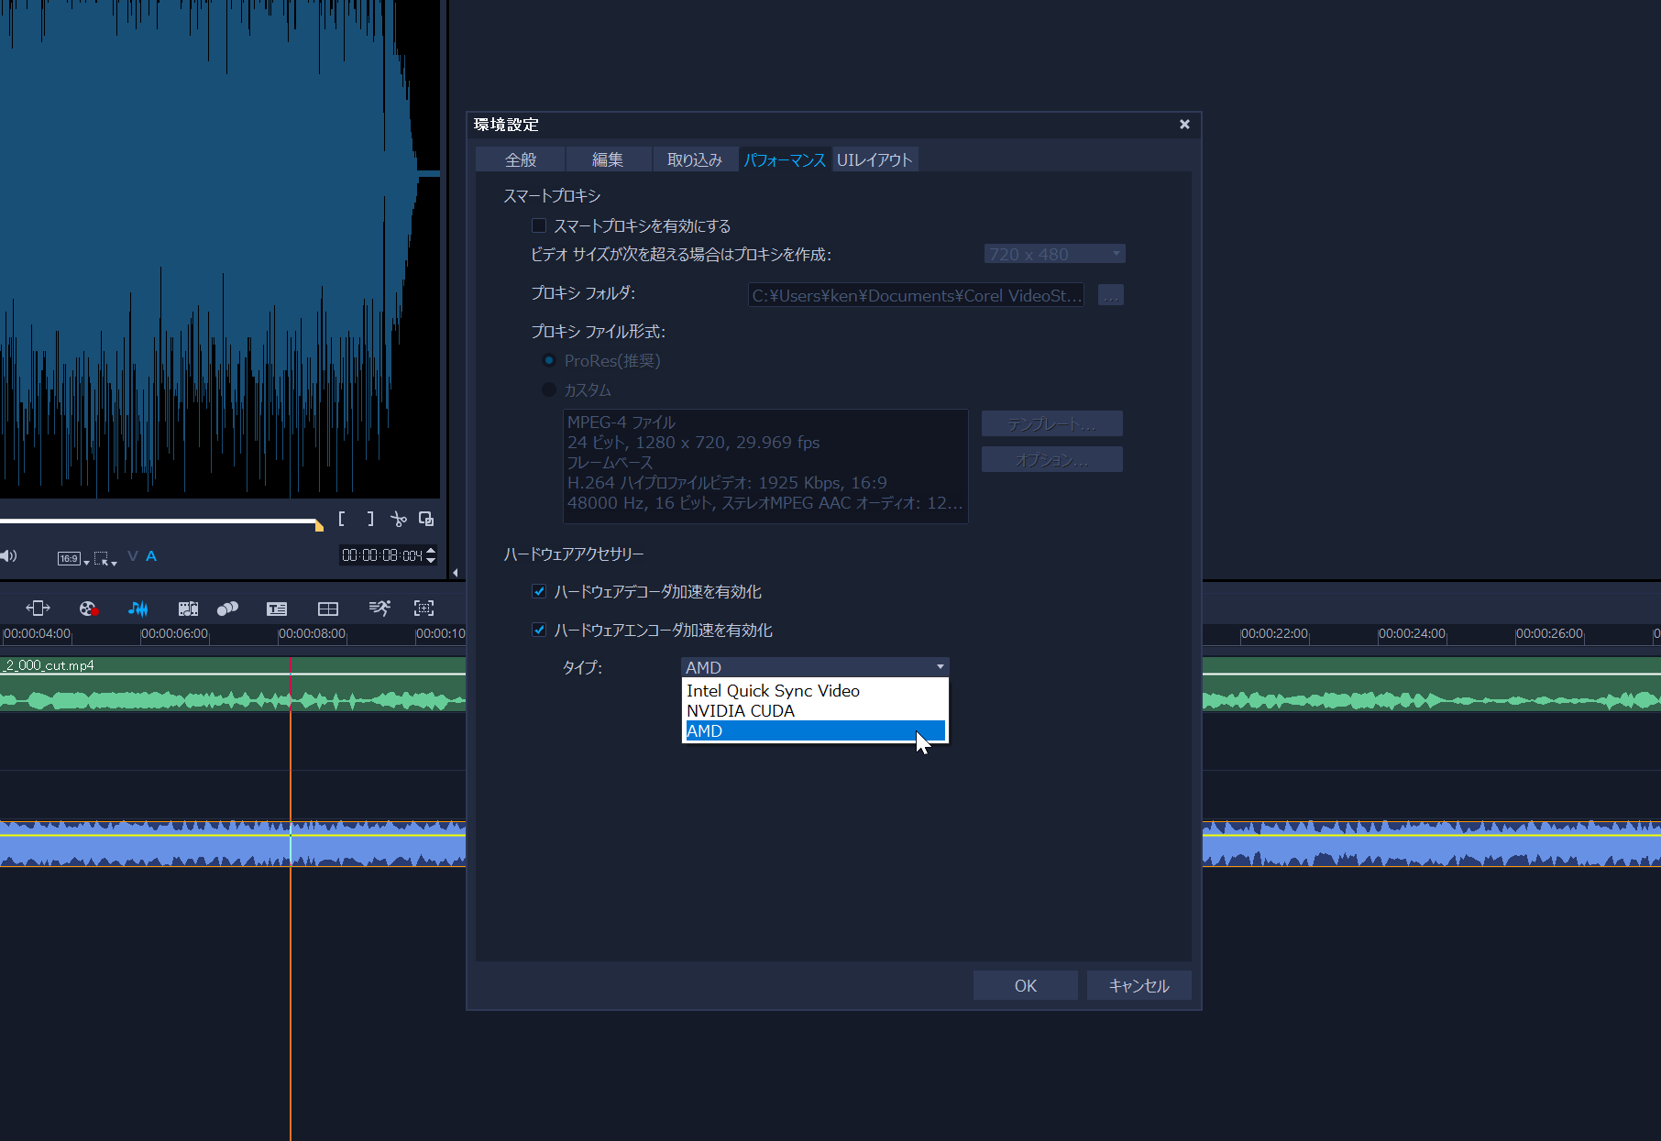This screenshot has width=1661, height=1141.
Task: Switch to the 全般 tab
Action: [521, 159]
